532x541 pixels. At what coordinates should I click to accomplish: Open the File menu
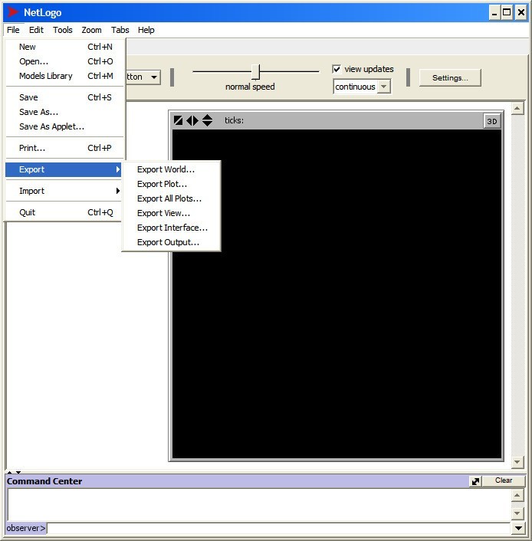point(13,30)
